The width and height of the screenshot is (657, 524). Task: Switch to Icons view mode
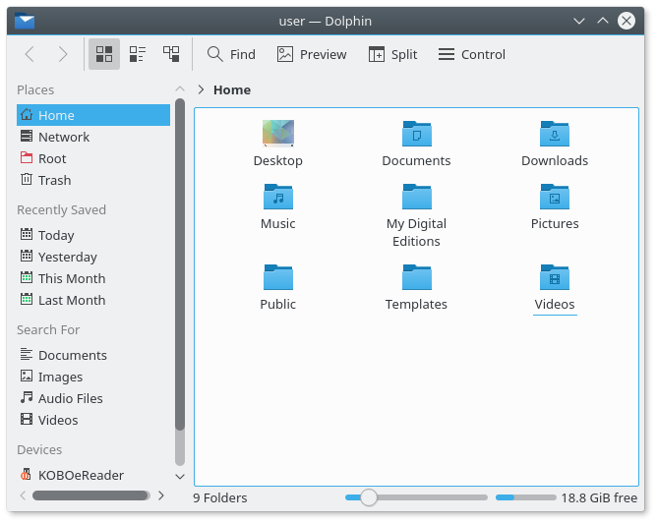104,54
